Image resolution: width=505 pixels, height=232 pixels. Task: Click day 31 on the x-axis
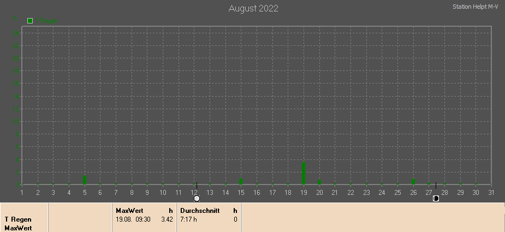(491, 193)
